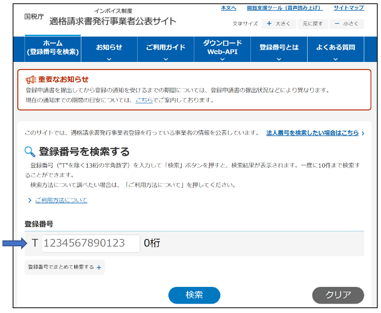Click the plus icon beside 登録番号でまとめて検索する
This screenshot has width=381, height=313.
tap(99, 267)
